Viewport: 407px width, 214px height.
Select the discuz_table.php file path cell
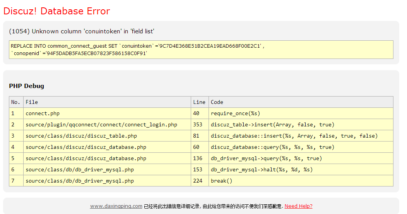pyautogui.click(x=107, y=136)
